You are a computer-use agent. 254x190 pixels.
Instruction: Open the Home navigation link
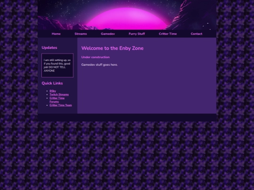56,34
